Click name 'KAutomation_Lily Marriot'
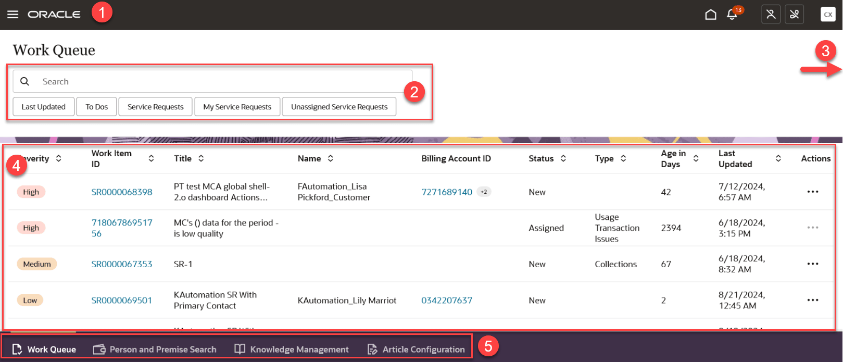 [x=347, y=300]
